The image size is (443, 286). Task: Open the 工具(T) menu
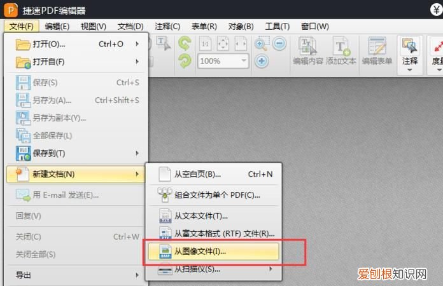click(277, 26)
